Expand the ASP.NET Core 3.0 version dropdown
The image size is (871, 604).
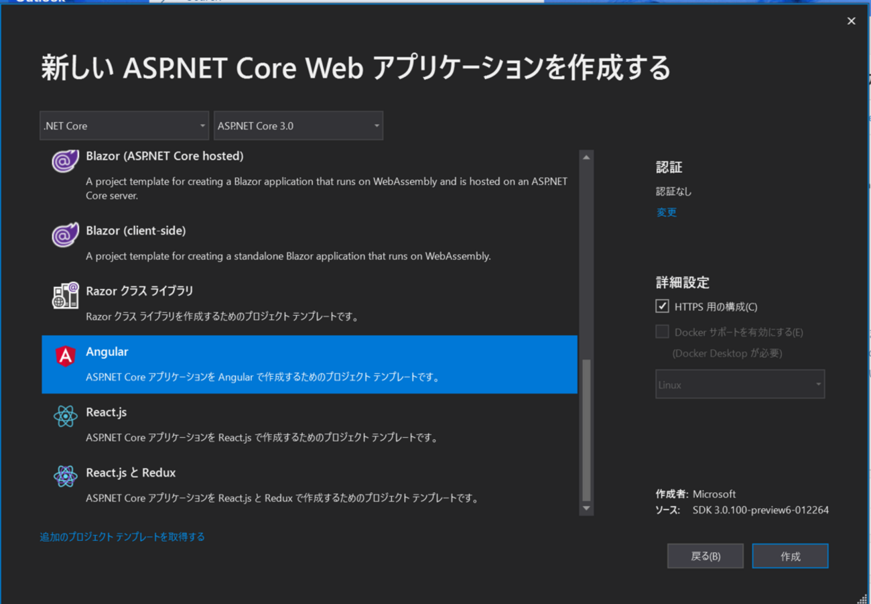298,126
